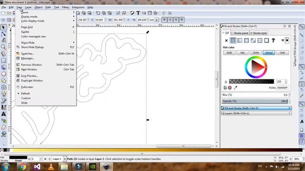Set fill to Linear gradient
Viewport: 305px width, 171px height.
(x=240, y=40)
